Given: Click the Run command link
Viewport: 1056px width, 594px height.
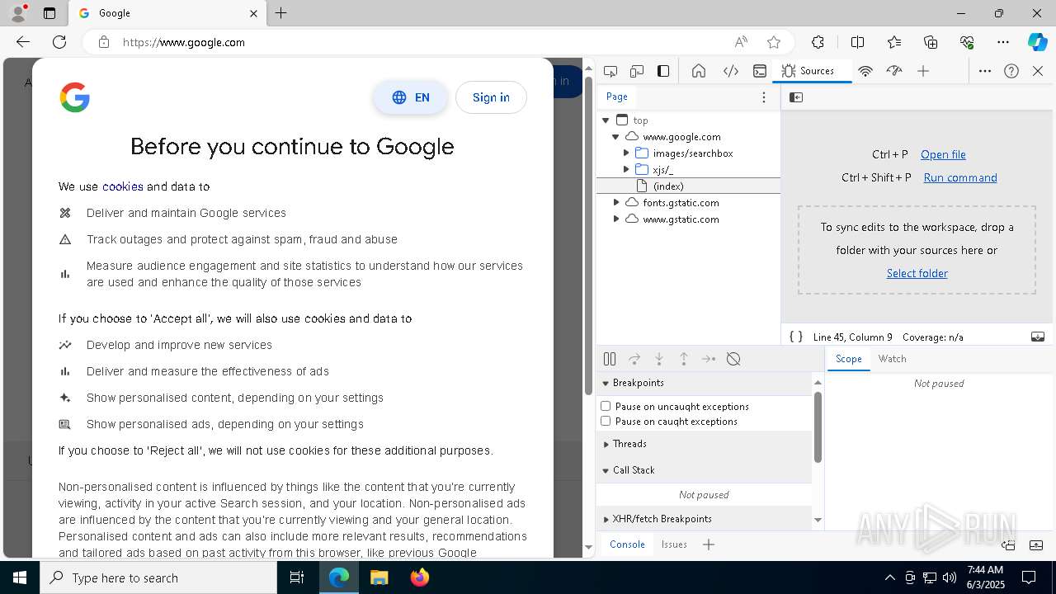Looking at the screenshot, I should point(960,177).
